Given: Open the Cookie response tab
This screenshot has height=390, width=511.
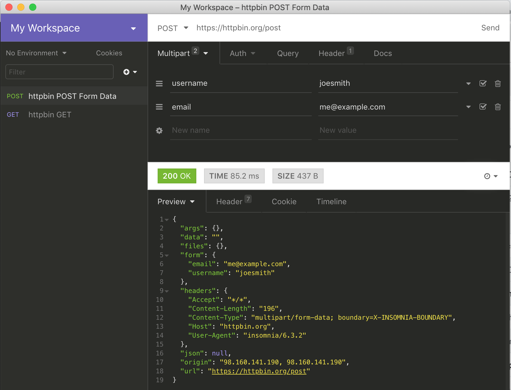Looking at the screenshot, I should pos(284,202).
